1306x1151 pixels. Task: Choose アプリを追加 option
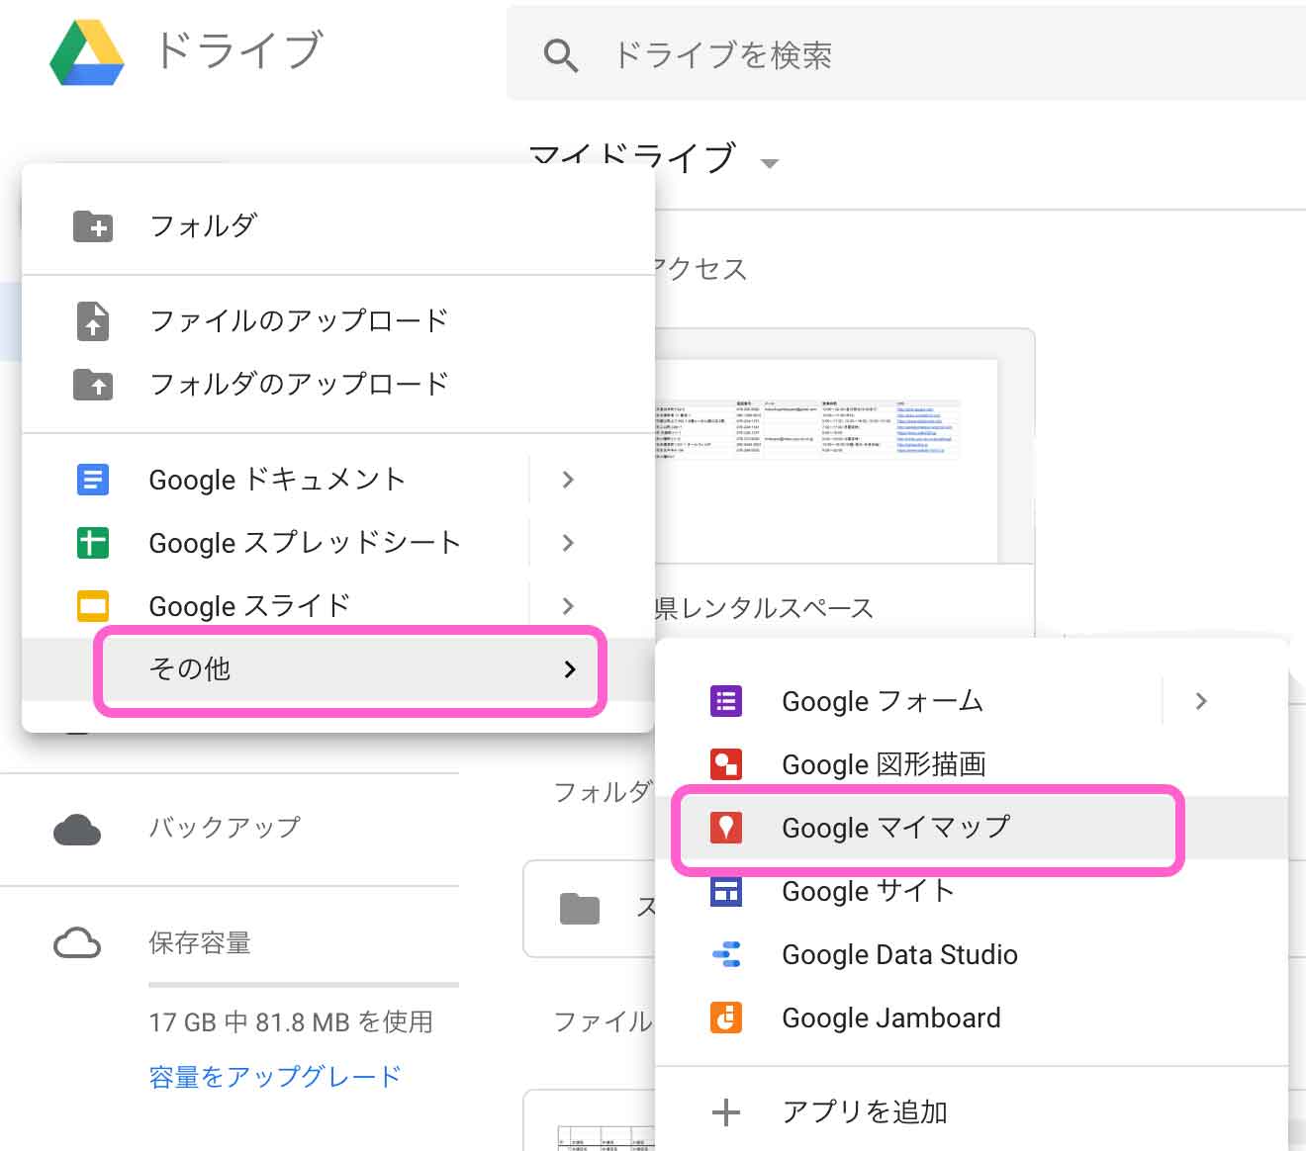coord(972,1112)
